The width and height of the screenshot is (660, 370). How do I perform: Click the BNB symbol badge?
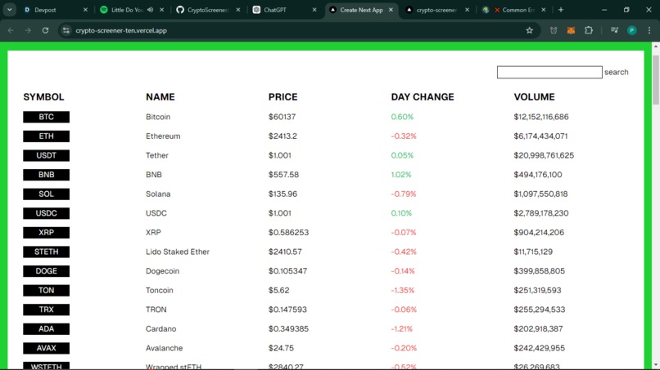coord(47,175)
